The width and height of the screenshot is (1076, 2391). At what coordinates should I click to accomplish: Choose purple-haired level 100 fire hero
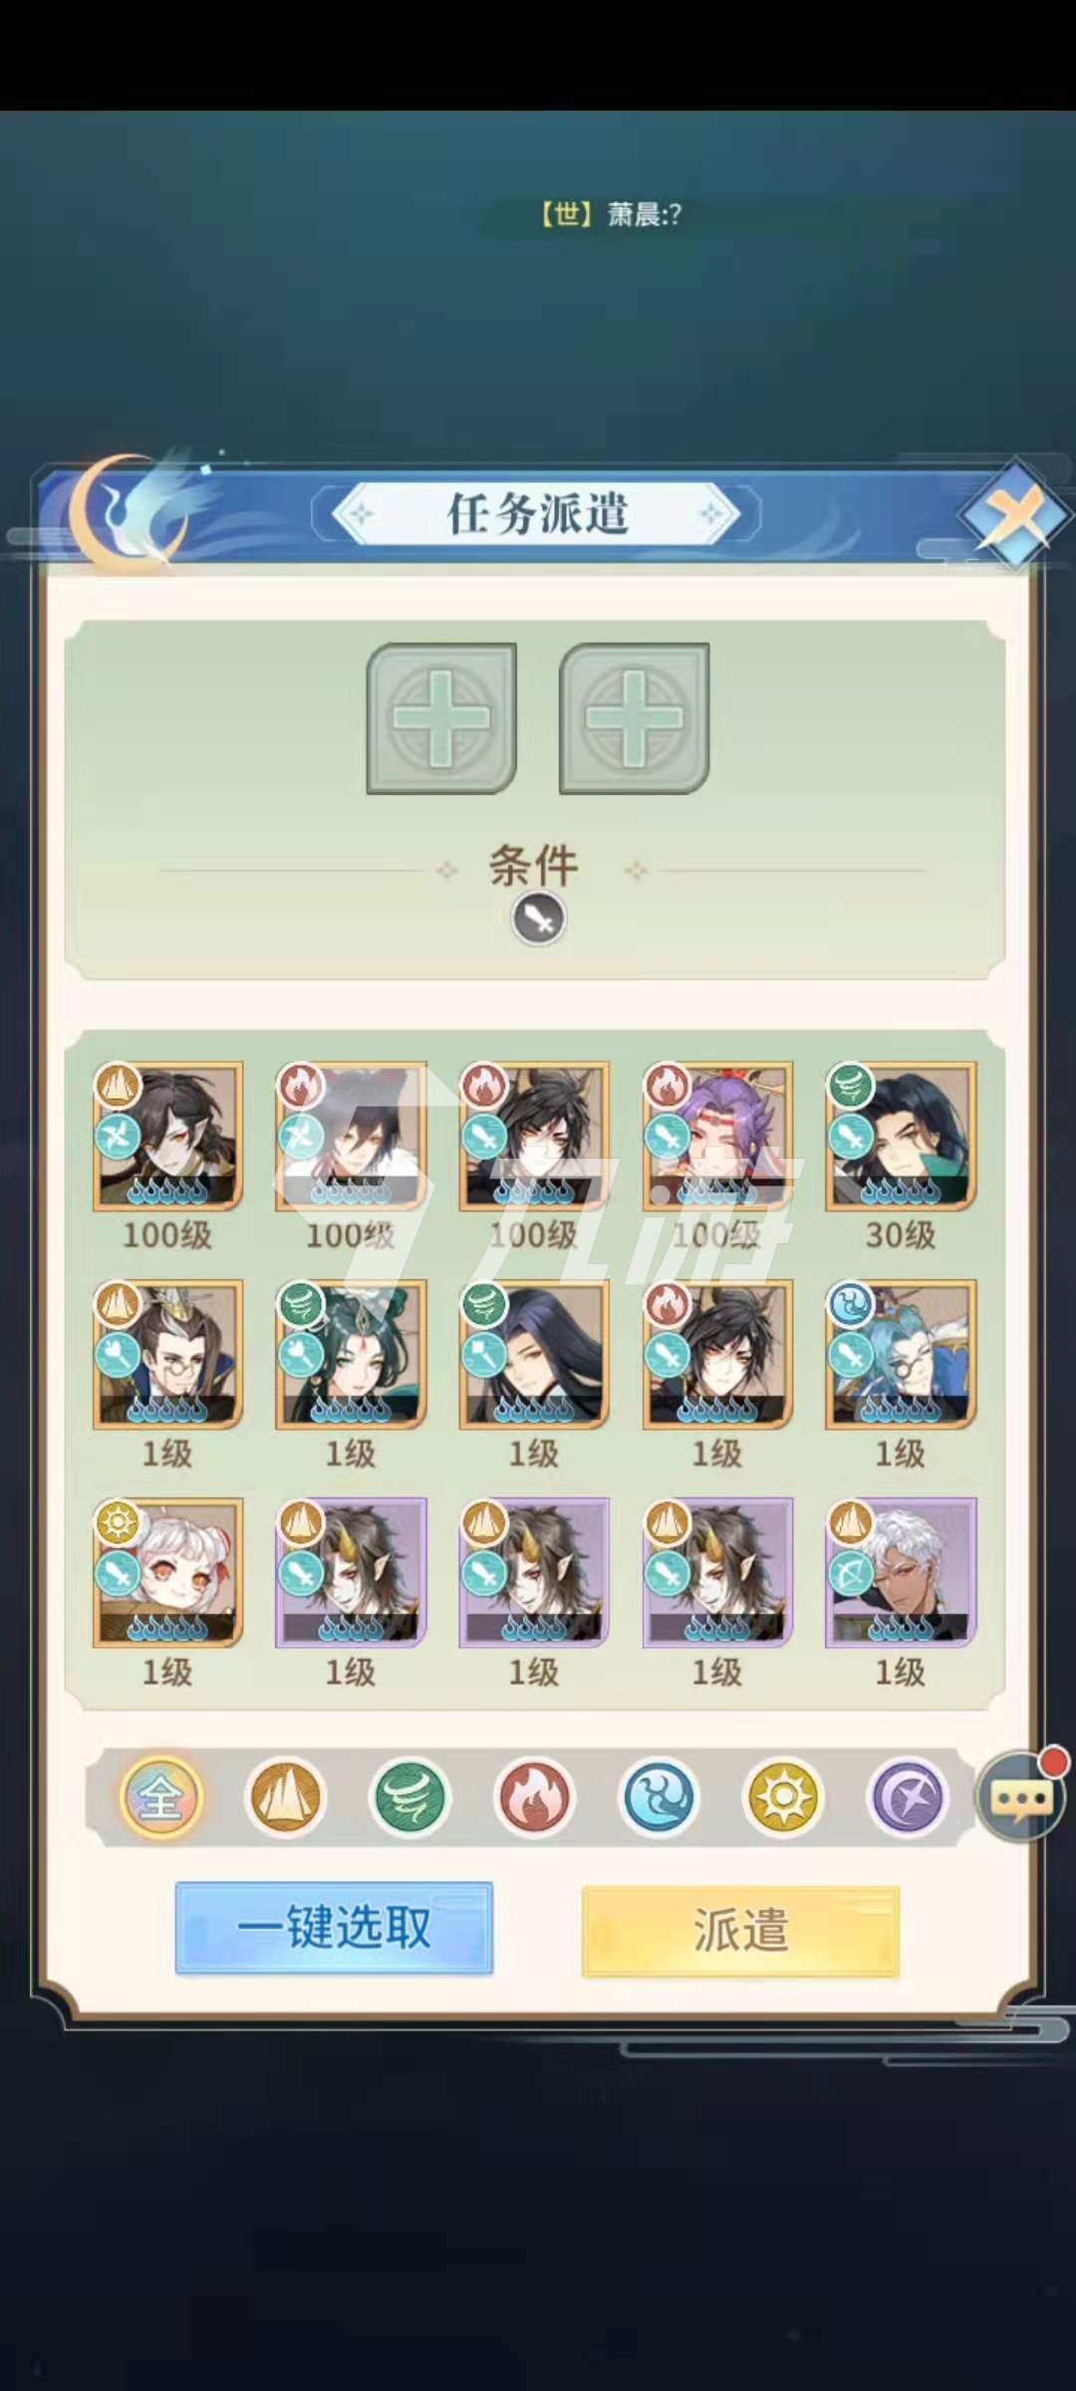tap(717, 1137)
